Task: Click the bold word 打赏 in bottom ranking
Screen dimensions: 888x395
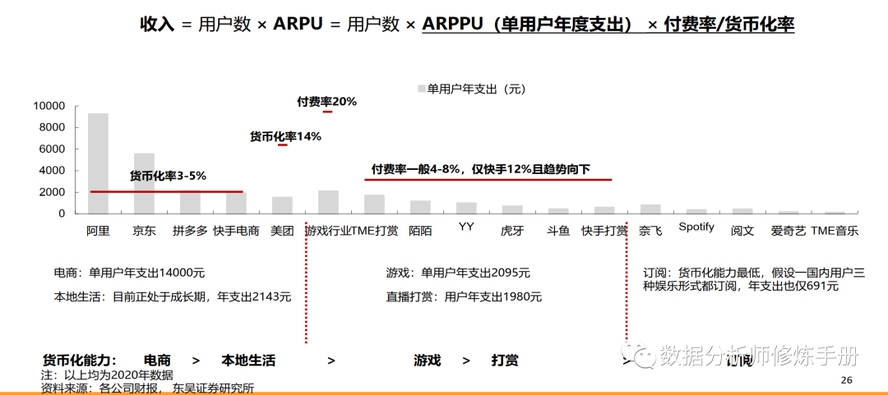Action: (505, 361)
